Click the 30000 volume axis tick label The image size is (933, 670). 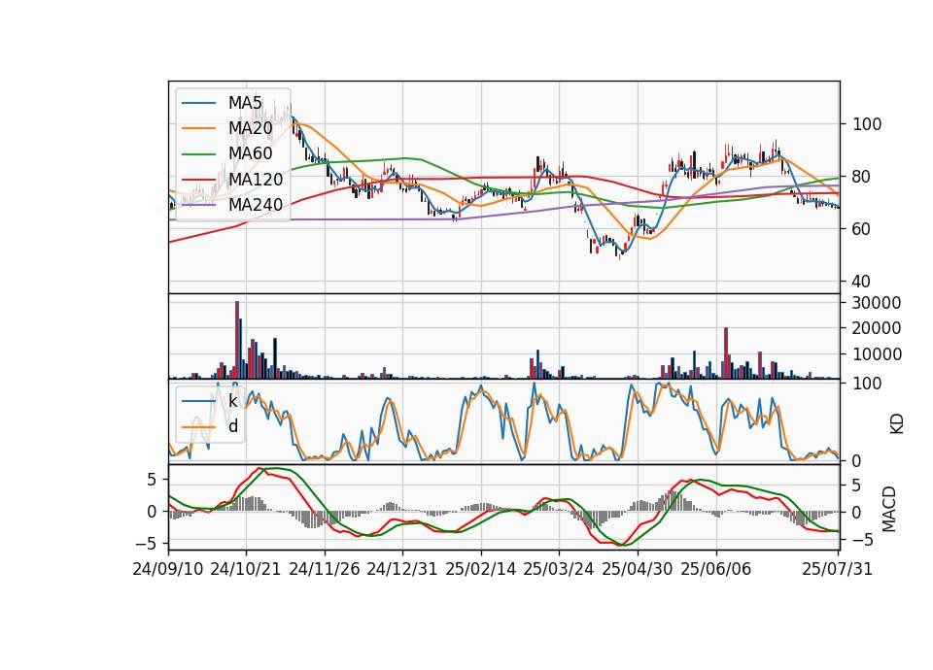click(877, 303)
